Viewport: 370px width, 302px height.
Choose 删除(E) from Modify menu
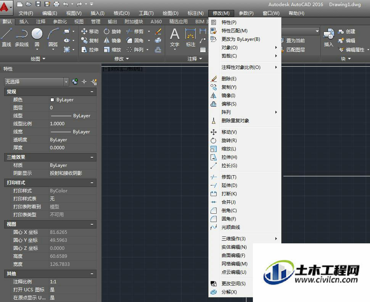point(245,79)
